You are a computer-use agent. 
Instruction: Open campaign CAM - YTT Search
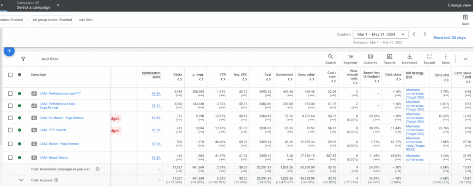(53, 130)
